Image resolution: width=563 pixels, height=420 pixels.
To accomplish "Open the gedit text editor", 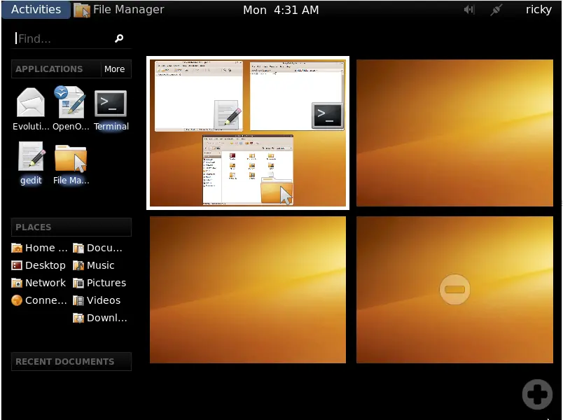I will [30, 157].
